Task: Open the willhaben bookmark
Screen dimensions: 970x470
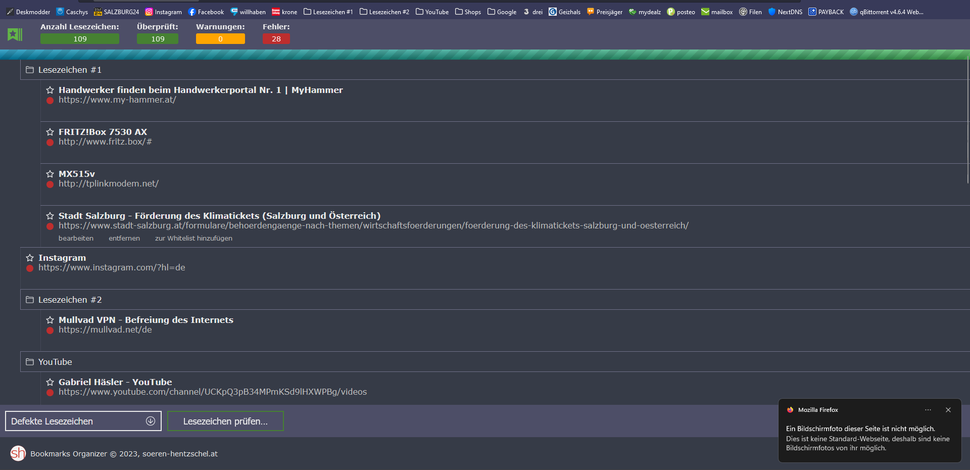Action: [248, 12]
